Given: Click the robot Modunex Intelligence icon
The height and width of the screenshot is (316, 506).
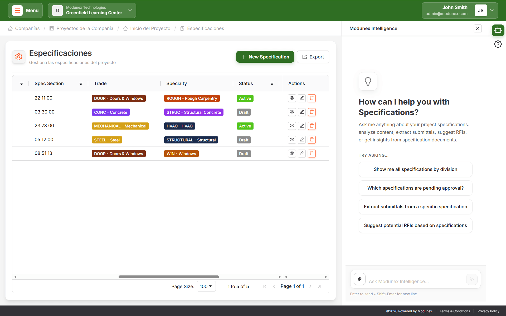Looking at the screenshot, I should (498, 30).
